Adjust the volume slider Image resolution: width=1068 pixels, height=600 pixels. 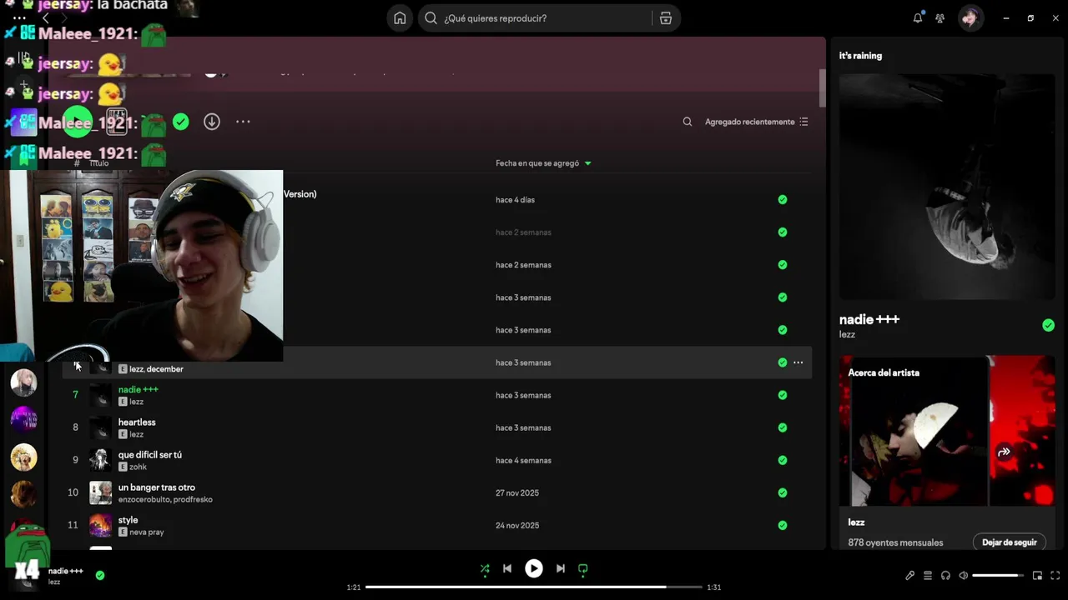point(998,575)
